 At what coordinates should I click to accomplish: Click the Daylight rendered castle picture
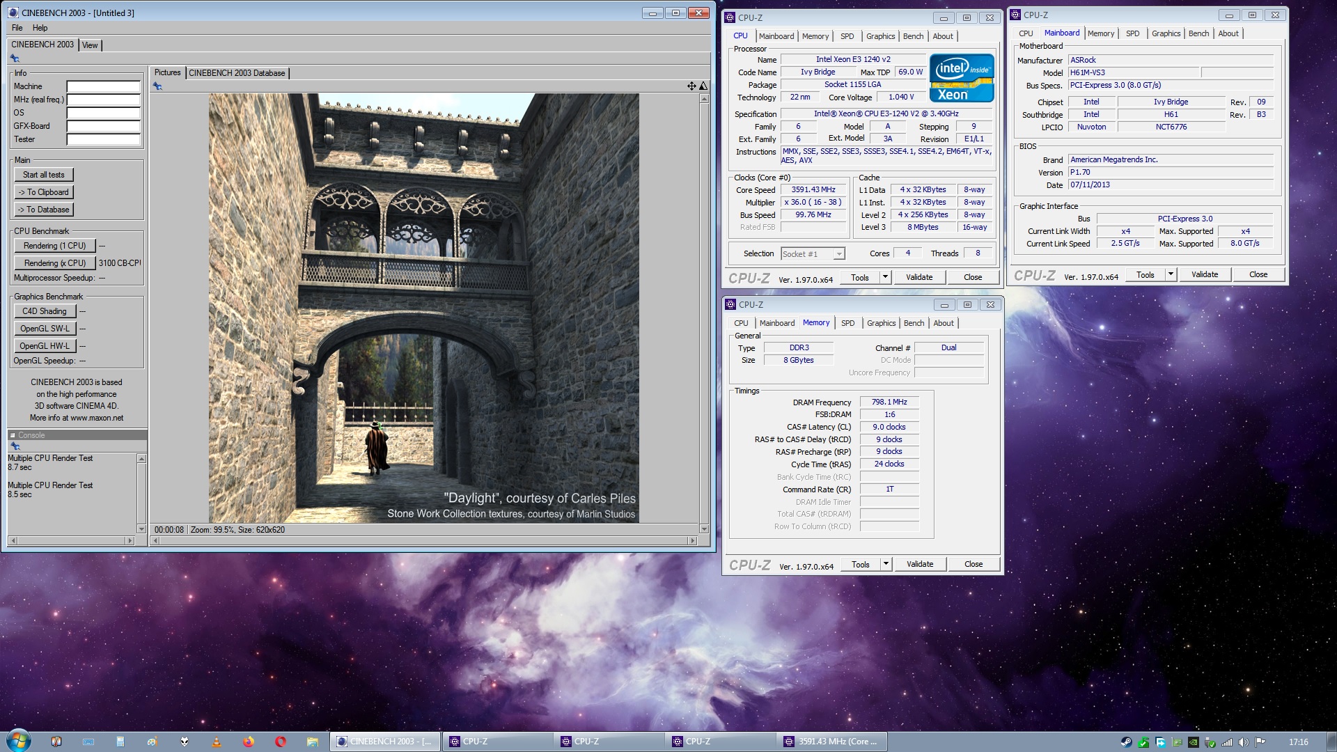(423, 308)
